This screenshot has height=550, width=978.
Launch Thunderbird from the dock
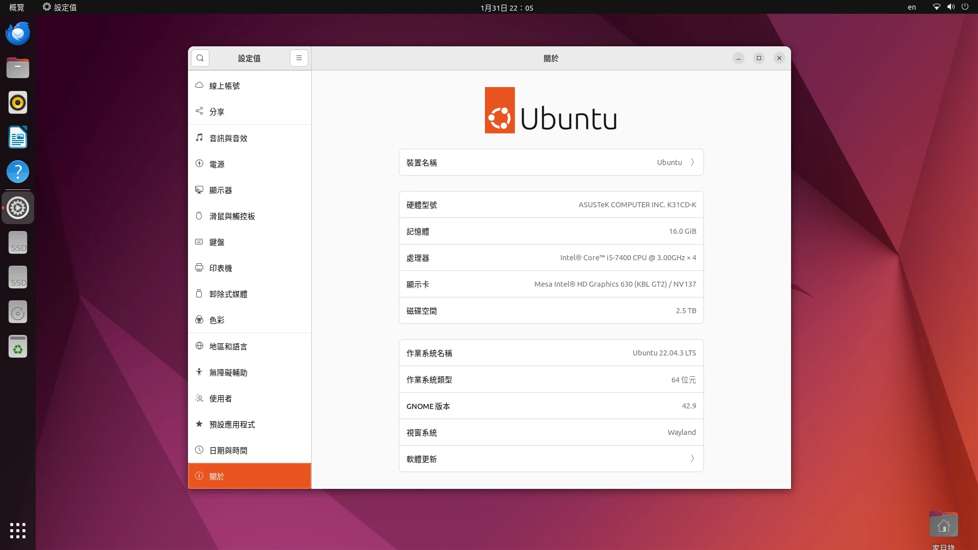(18, 34)
